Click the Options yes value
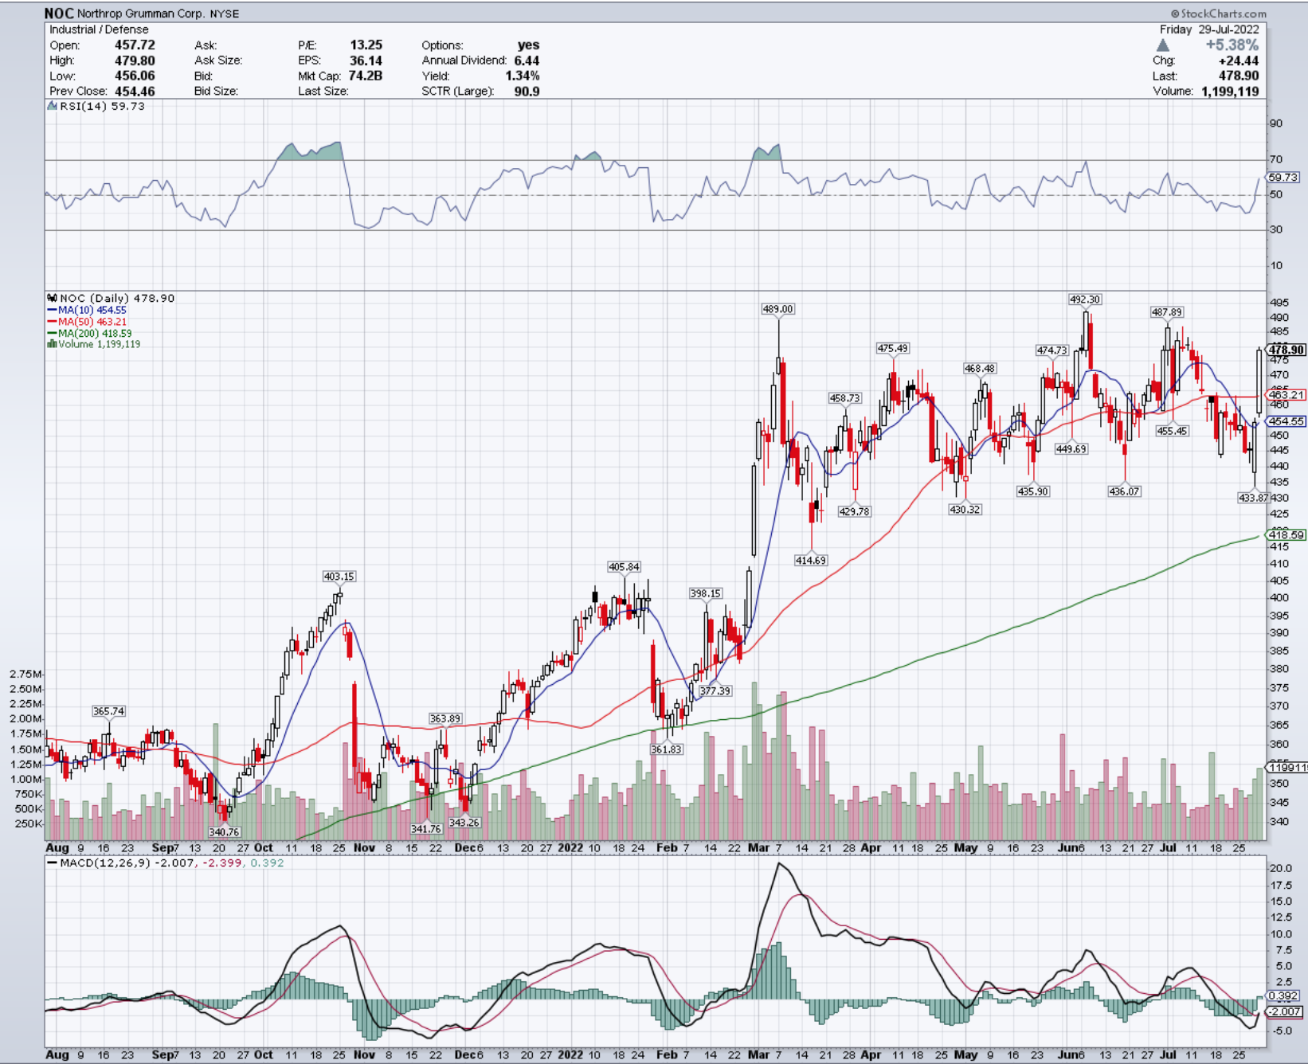Viewport: 1308px width, 1064px height. click(x=528, y=45)
